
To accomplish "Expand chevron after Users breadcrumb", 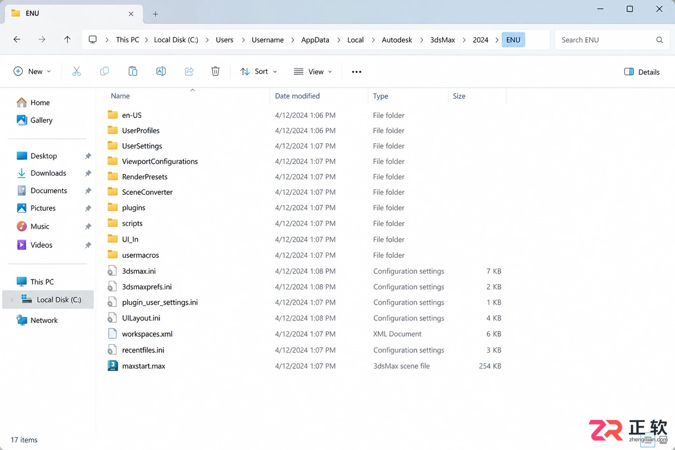I will (243, 40).
